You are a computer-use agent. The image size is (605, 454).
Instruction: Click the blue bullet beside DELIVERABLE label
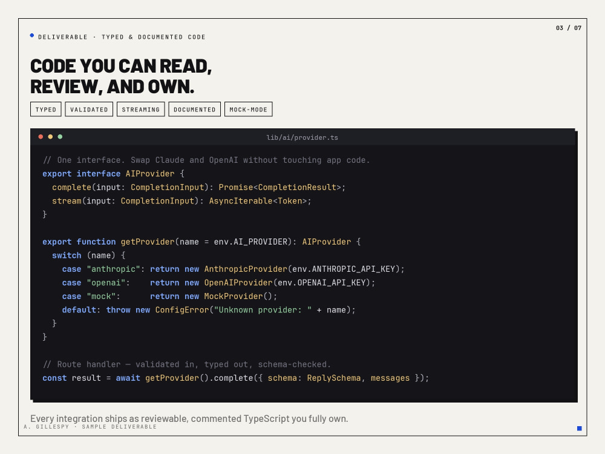pyautogui.click(x=32, y=36)
